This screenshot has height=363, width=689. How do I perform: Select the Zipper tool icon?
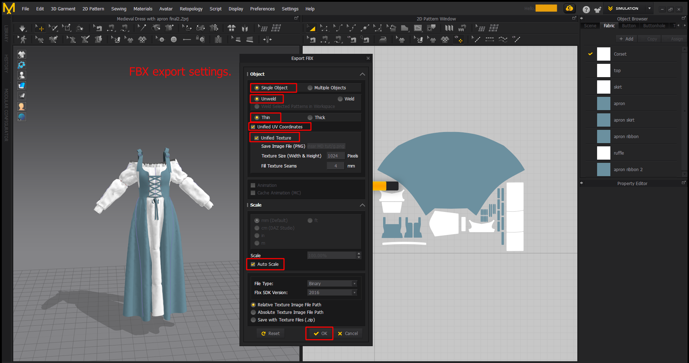[x=218, y=39]
